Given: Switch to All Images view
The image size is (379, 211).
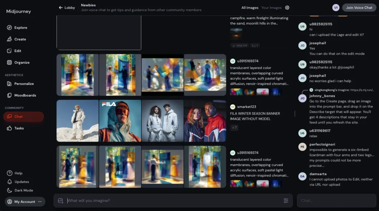Looking at the screenshot, I should 250,8.
